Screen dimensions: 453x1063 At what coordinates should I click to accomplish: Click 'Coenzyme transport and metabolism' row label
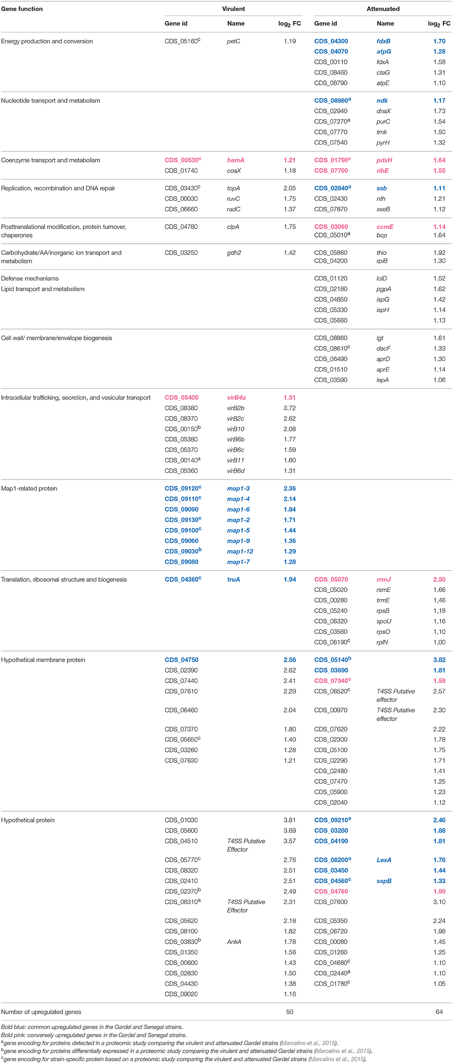click(50, 160)
